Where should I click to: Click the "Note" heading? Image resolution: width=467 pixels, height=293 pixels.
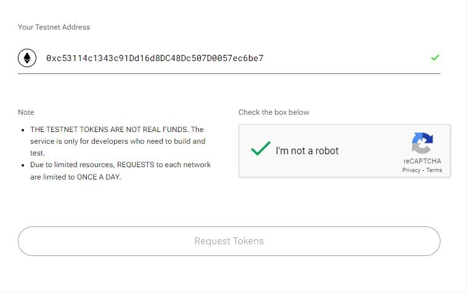(x=26, y=112)
